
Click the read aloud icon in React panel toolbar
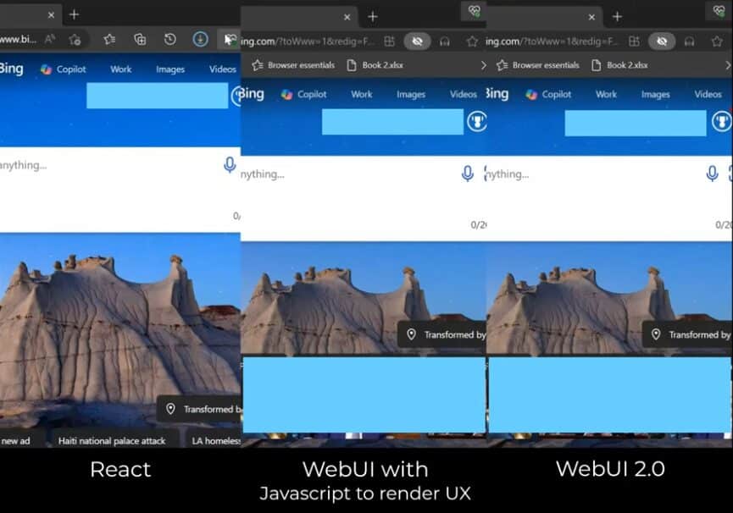pyautogui.click(x=49, y=39)
